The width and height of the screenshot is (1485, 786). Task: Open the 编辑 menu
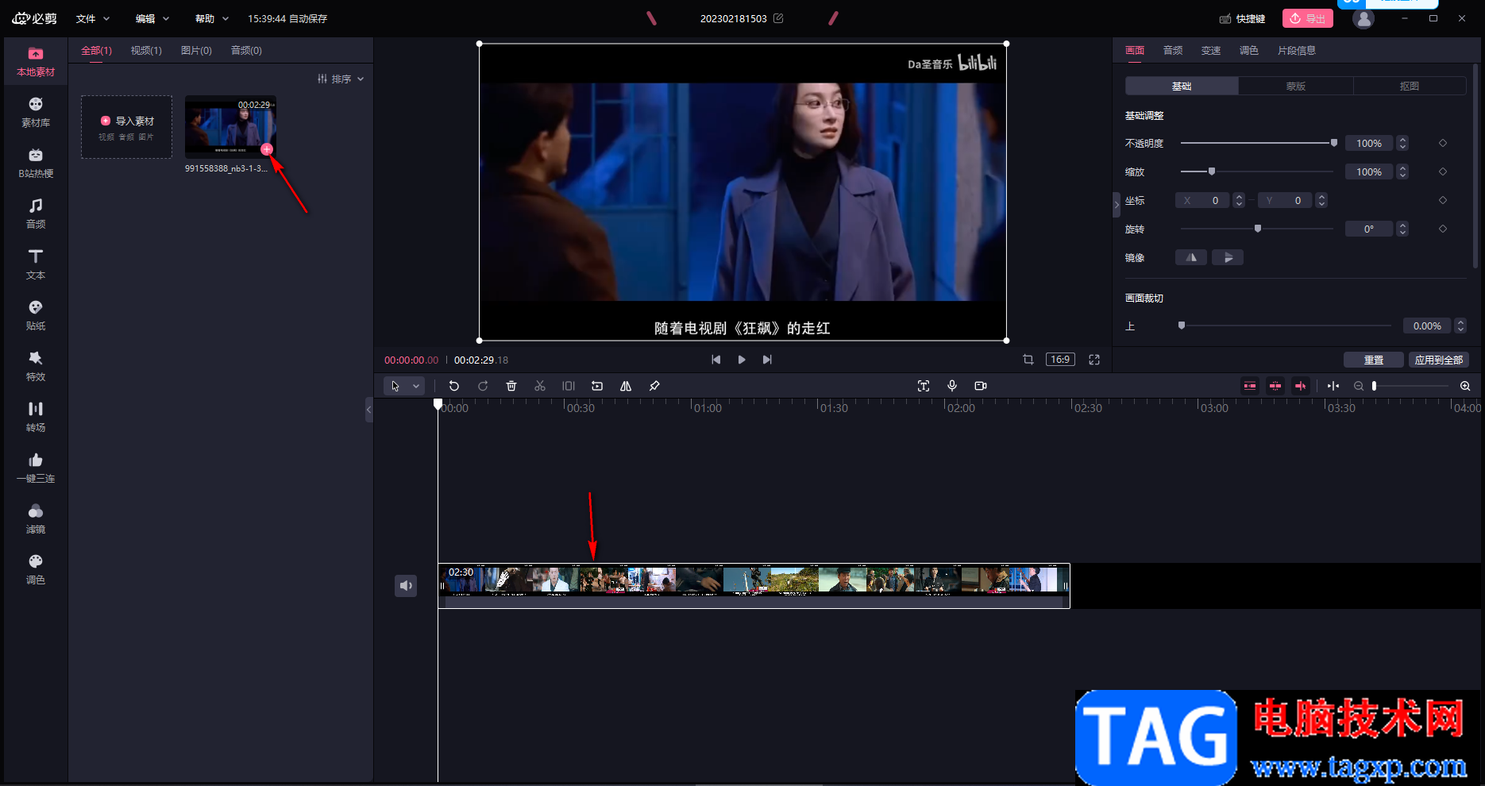[152, 18]
